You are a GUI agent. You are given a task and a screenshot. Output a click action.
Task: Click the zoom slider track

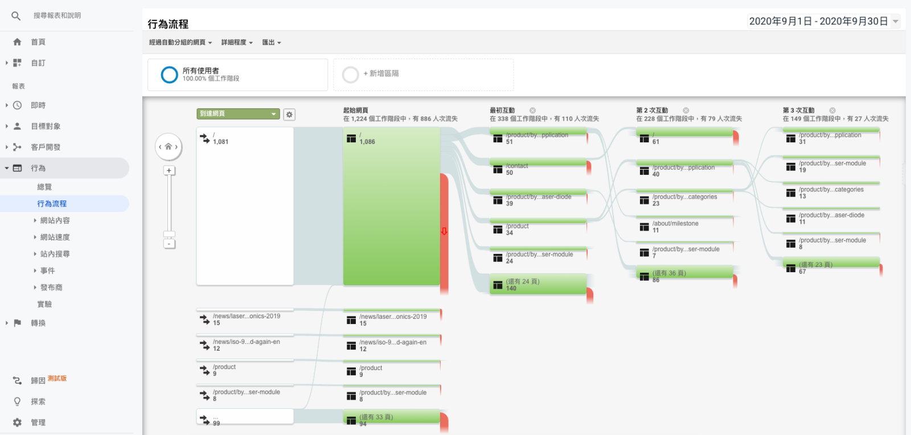169,205
